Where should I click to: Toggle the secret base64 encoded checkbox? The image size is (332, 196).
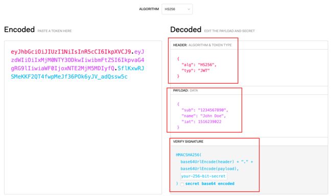click(182, 184)
